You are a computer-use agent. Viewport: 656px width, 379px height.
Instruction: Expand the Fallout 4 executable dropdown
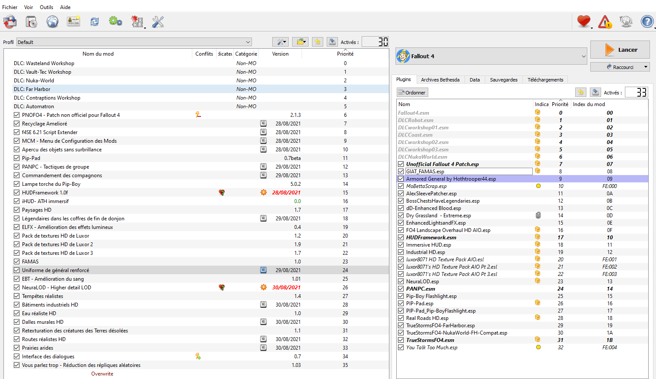click(x=491, y=56)
